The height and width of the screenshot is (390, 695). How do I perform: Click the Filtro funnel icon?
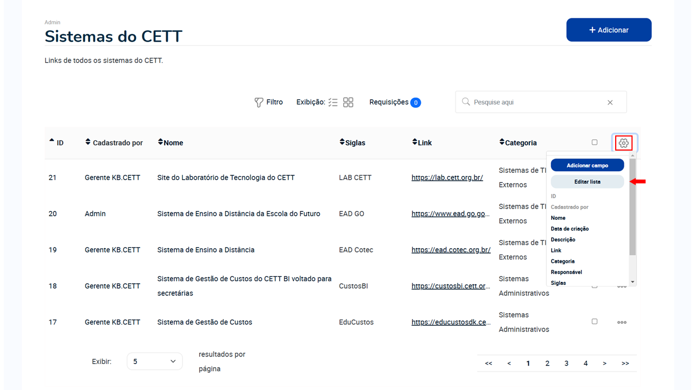259,102
